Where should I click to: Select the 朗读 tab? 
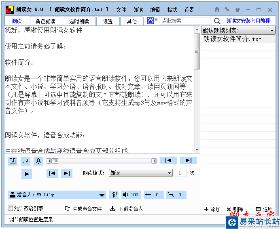[17, 21]
